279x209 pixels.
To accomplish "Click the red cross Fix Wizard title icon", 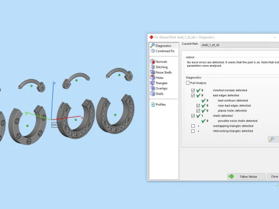I will (151, 37).
